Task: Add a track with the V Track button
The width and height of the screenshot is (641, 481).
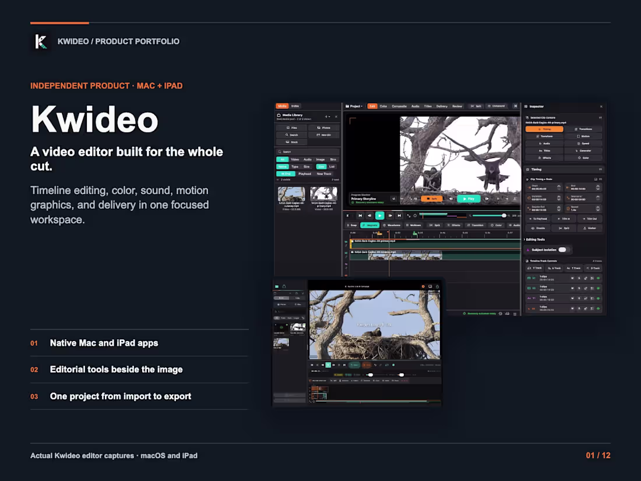Action: tap(535, 268)
